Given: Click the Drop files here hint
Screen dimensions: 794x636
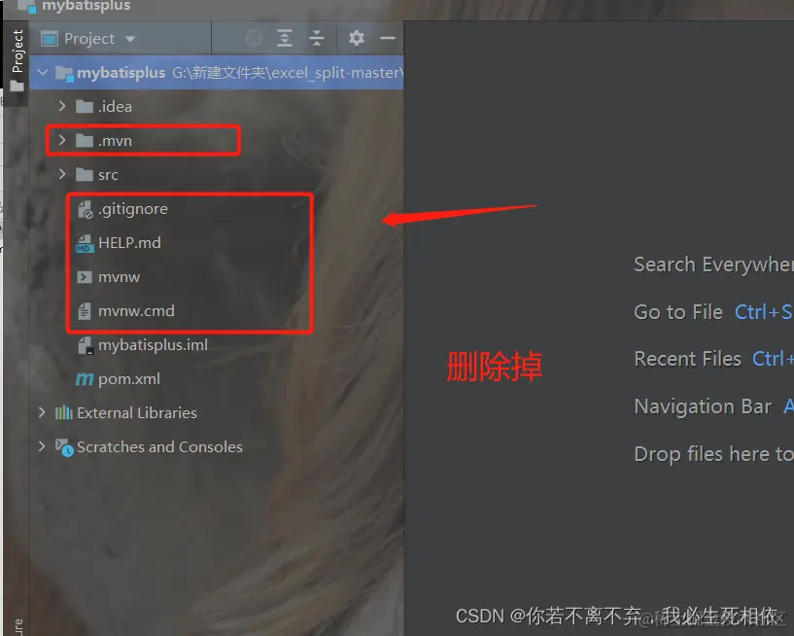Looking at the screenshot, I should [x=713, y=454].
